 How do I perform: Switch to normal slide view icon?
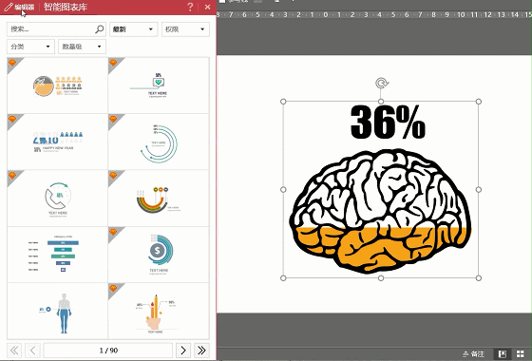[x=503, y=353]
